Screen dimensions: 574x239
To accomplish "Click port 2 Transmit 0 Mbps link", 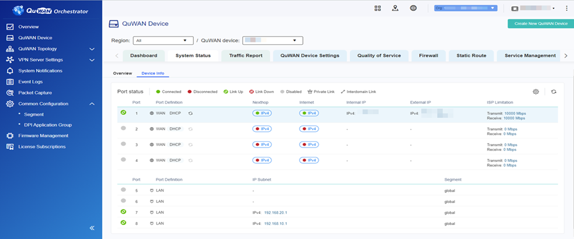I will 511,129.
